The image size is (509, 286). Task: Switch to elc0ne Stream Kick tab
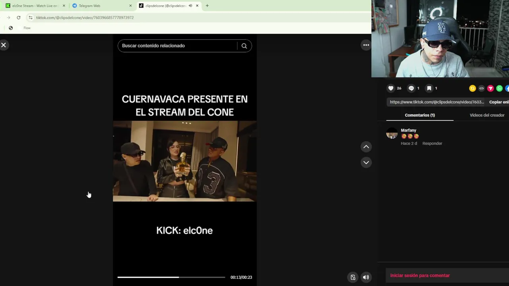point(35,6)
